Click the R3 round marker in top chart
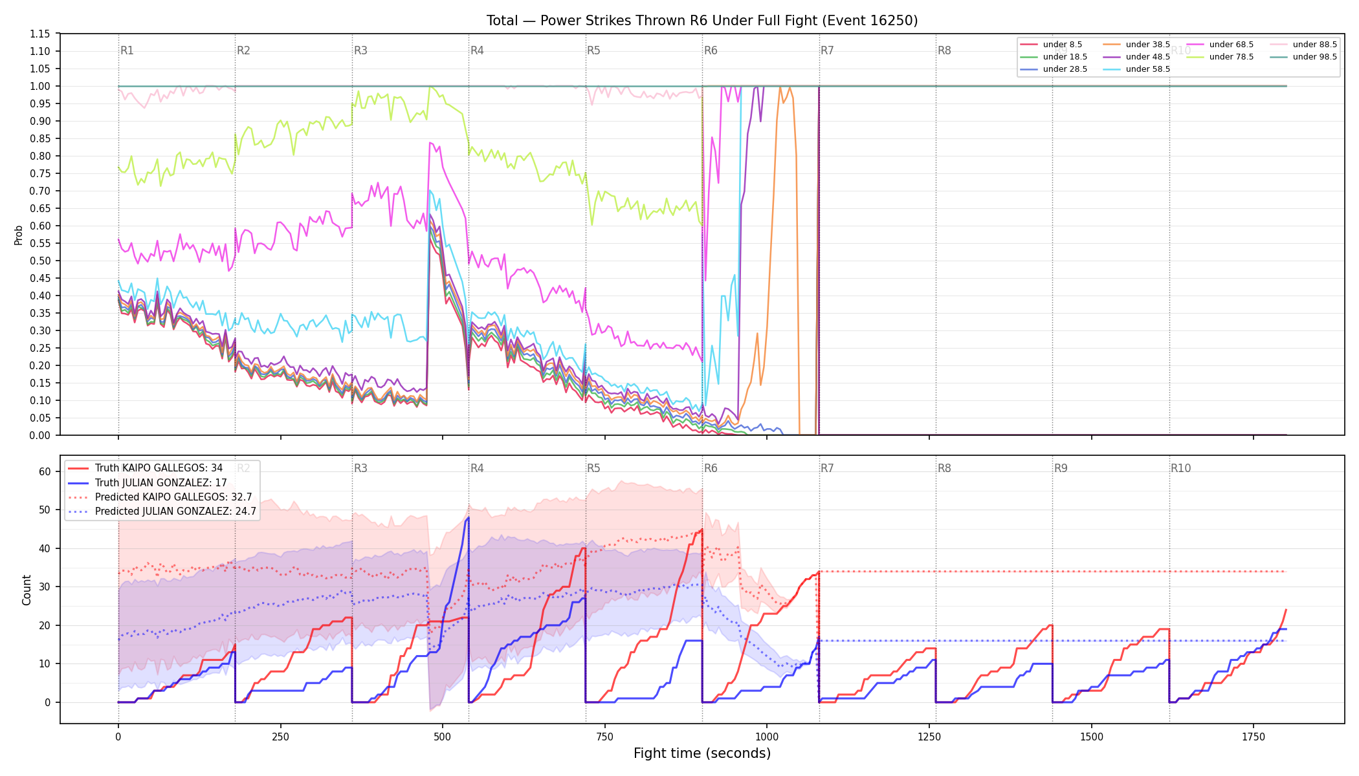1359x776 pixels. 360,50
